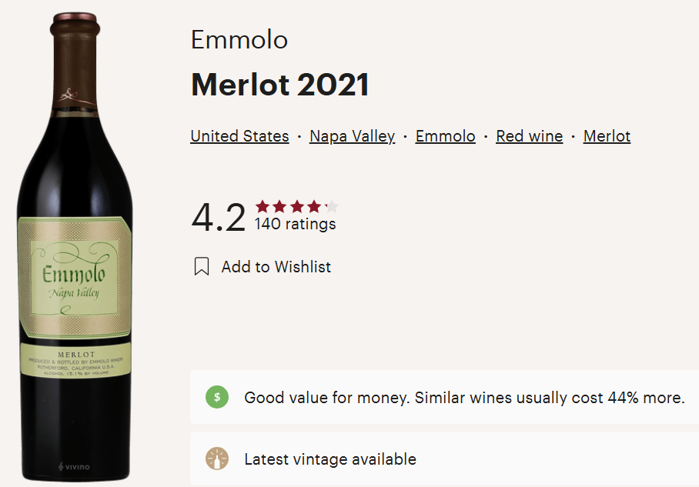The height and width of the screenshot is (487, 699).
Task: Click the Merlot 2021 title heading
Action: pyautogui.click(x=279, y=85)
